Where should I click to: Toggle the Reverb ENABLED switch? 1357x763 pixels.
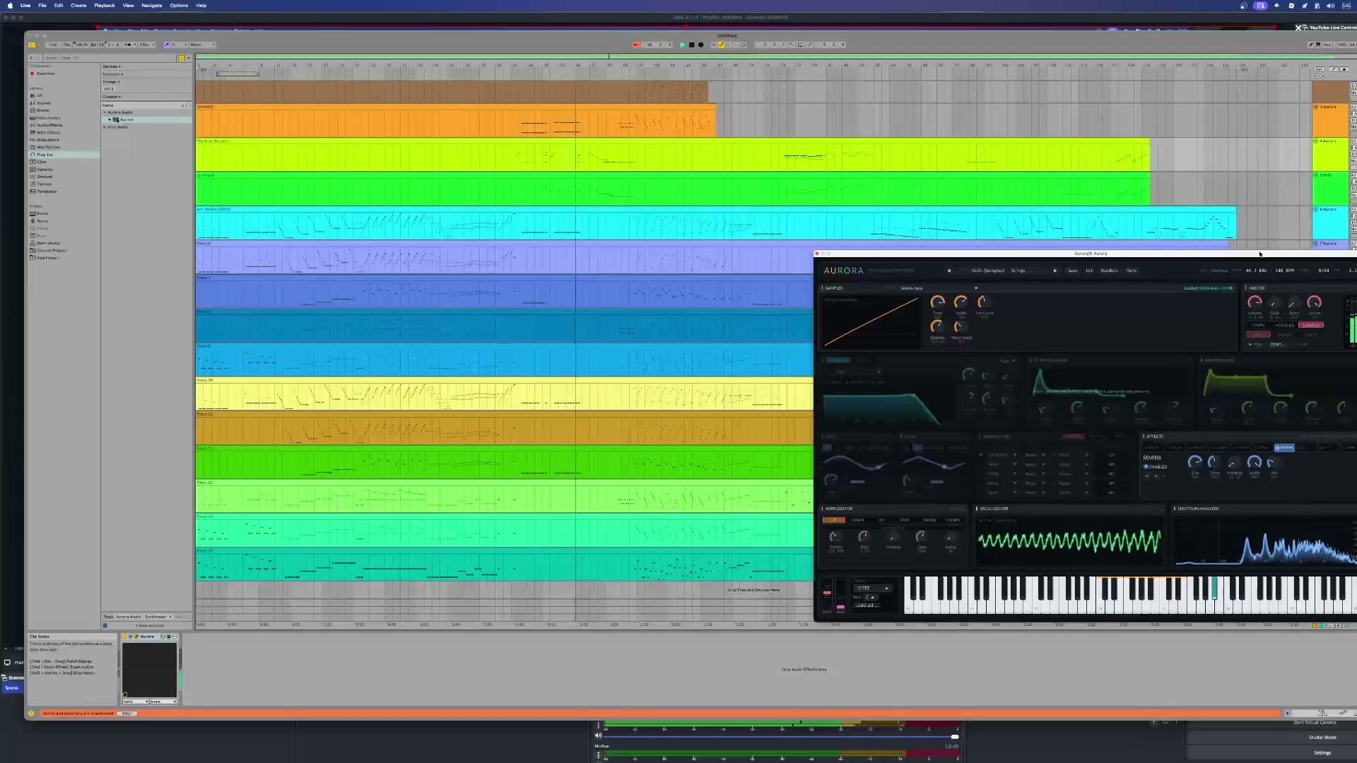pos(1156,467)
